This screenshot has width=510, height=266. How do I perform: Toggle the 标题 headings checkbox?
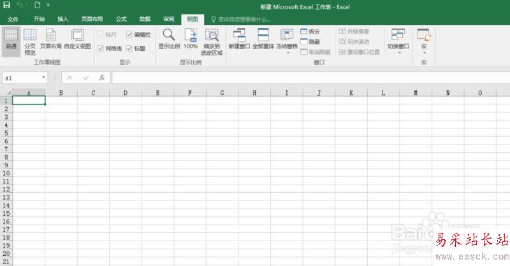pyautogui.click(x=129, y=48)
